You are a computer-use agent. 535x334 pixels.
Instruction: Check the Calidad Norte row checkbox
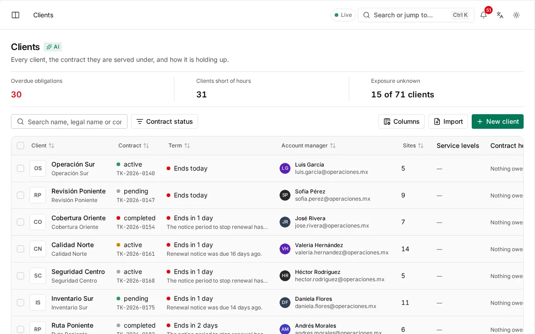(x=20, y=249)
